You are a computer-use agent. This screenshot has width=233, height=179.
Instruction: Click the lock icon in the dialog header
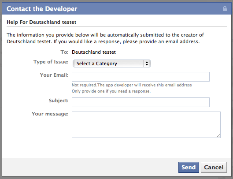point(225,9)
